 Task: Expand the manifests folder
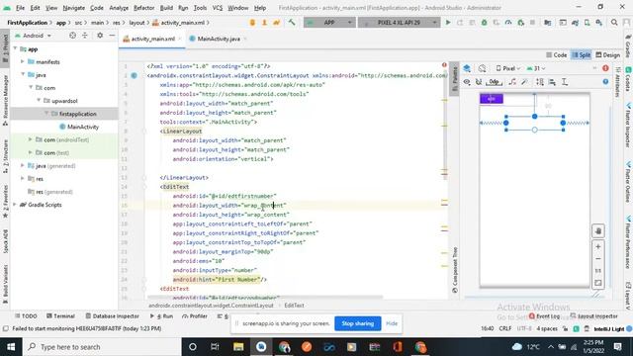click(23, 61)
